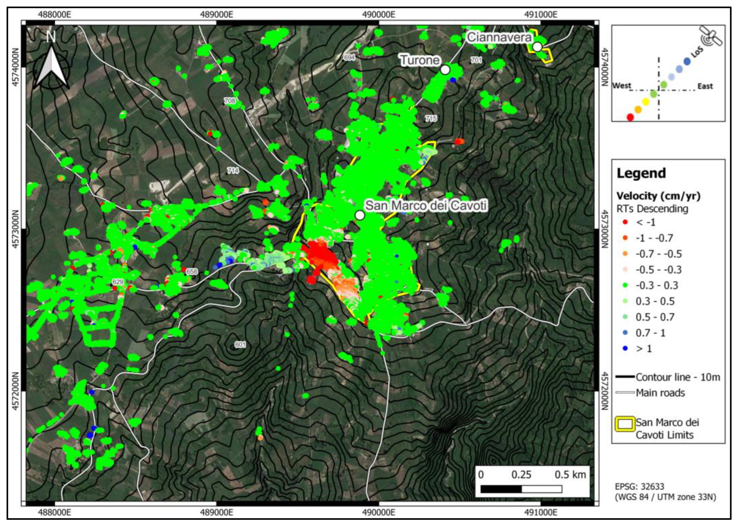736x525 pixels.
Task: Click the yellow limits symbol in legend
Action: 625,424
